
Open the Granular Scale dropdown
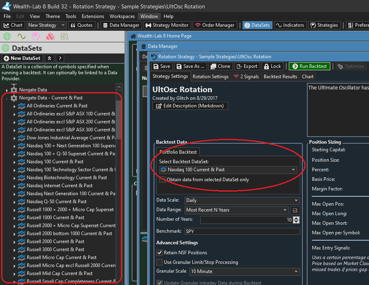(x=245, y=271)
